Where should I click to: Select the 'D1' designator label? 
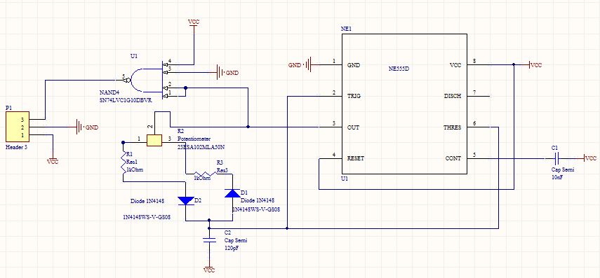pyautogui.click(x=244, y=192)
